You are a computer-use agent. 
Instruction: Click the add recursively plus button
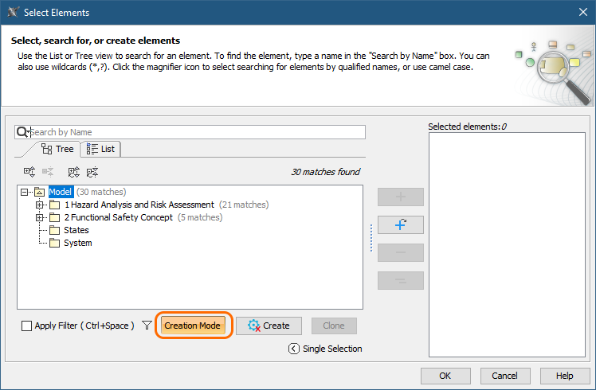point(400,224)
